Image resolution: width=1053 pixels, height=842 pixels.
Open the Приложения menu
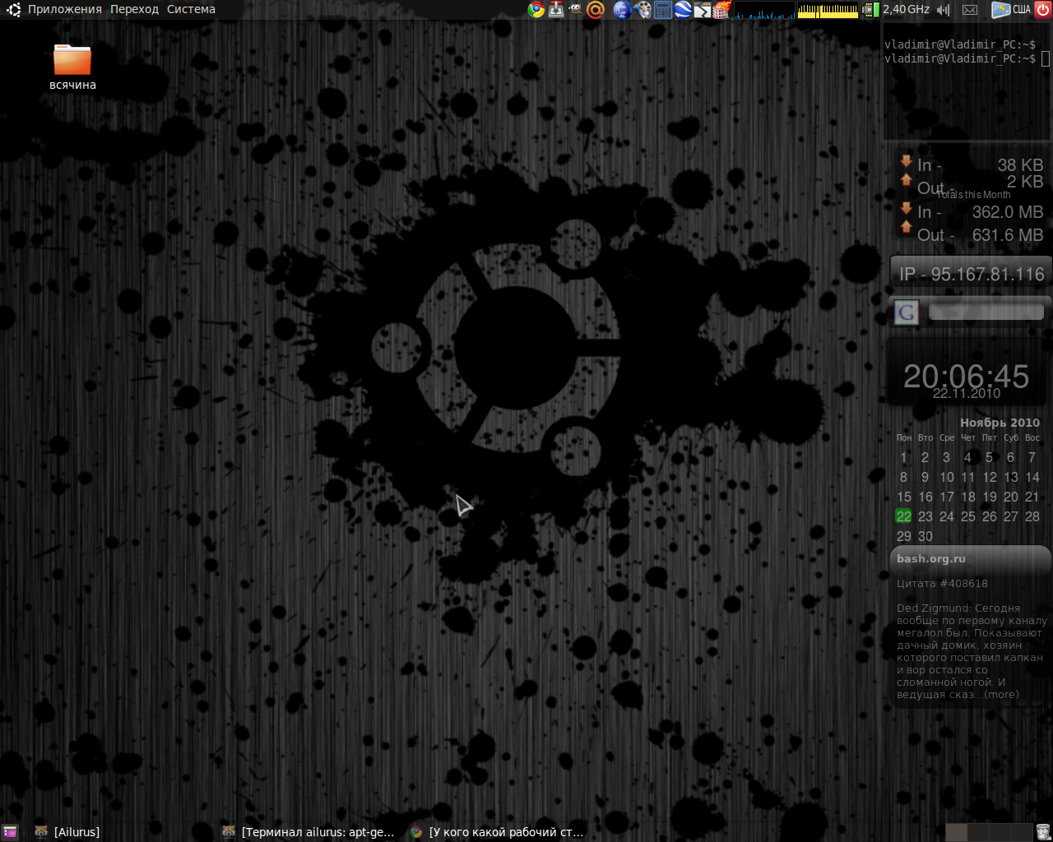[x=64, y=10]
